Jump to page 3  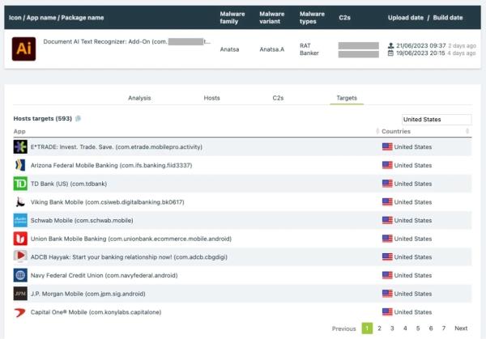click(392, 328)
